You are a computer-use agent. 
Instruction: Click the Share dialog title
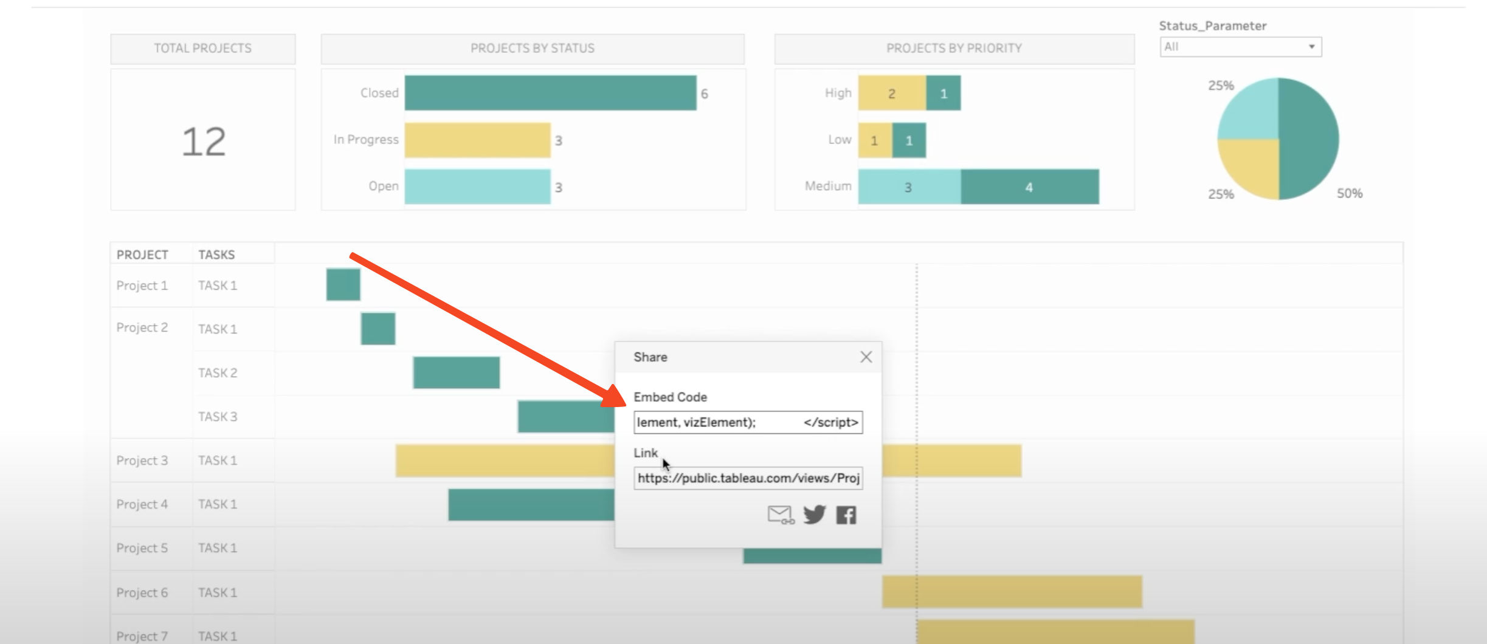(x=650, y=357)
